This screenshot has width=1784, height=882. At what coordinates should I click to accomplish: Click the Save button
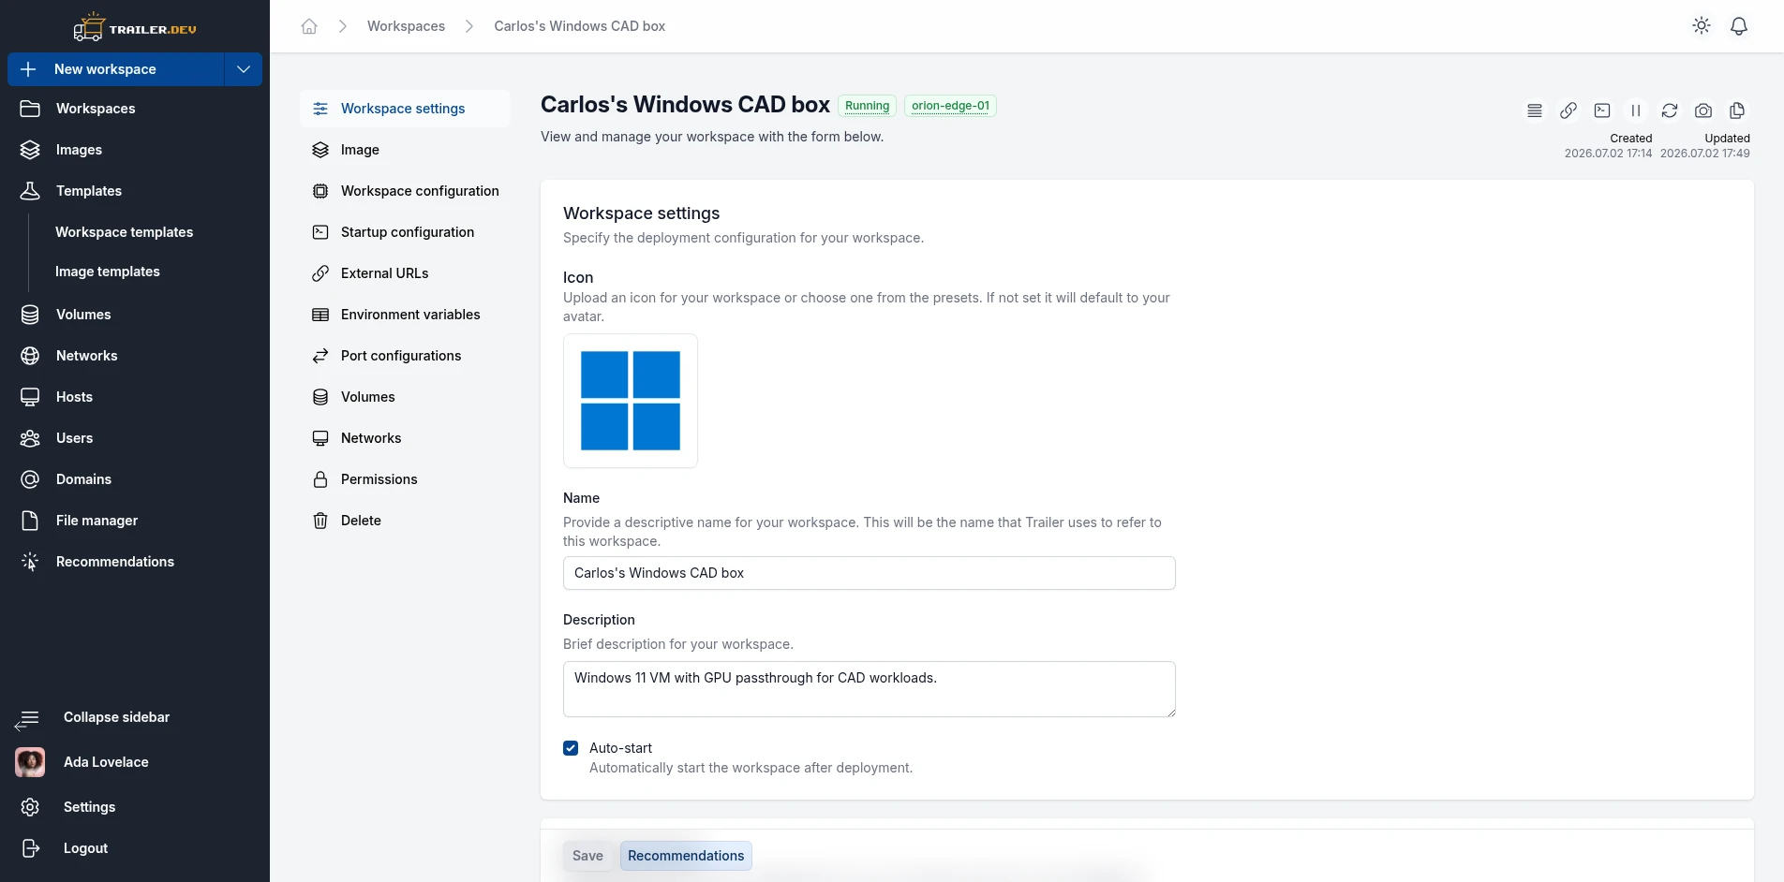587,856
